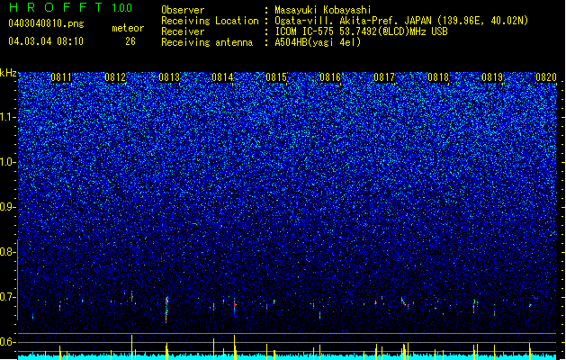Click the 0819 time marker
Screen dimensions: 566x360
[492, 77]
